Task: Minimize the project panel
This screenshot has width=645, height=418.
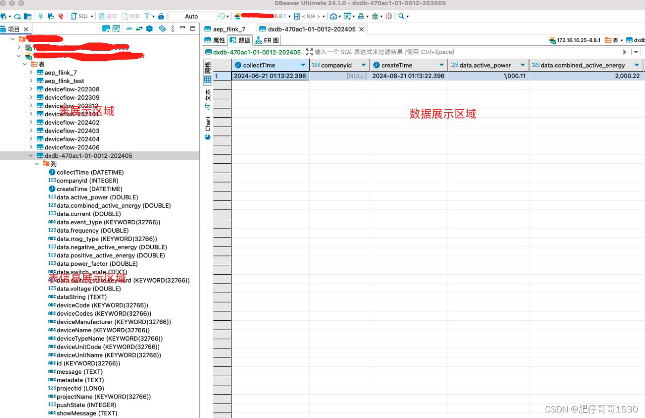Action: (183, 28)
